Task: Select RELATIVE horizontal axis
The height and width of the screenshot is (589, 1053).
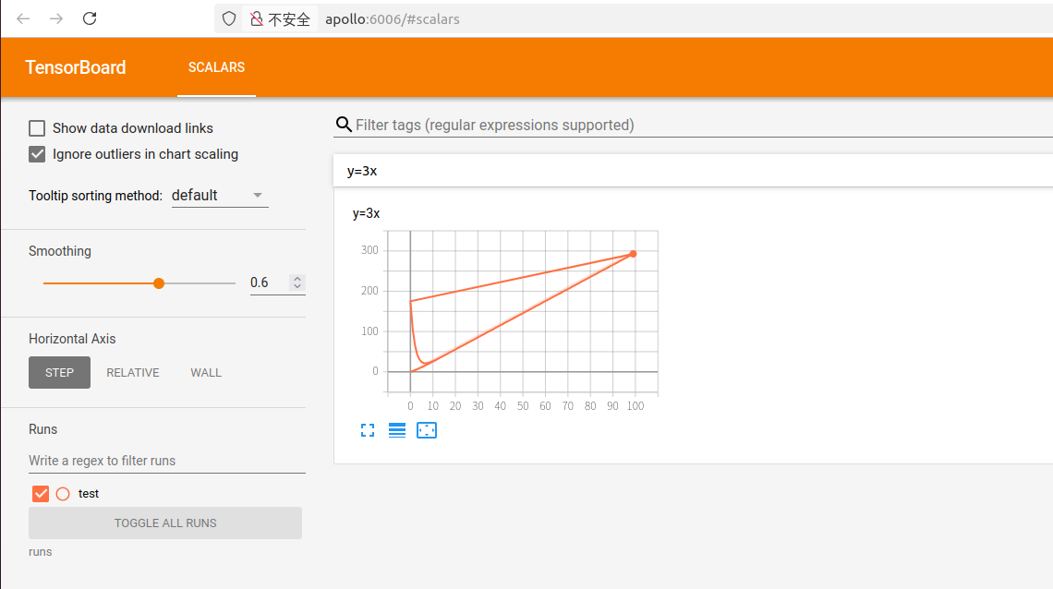Action: coord(132,372)
